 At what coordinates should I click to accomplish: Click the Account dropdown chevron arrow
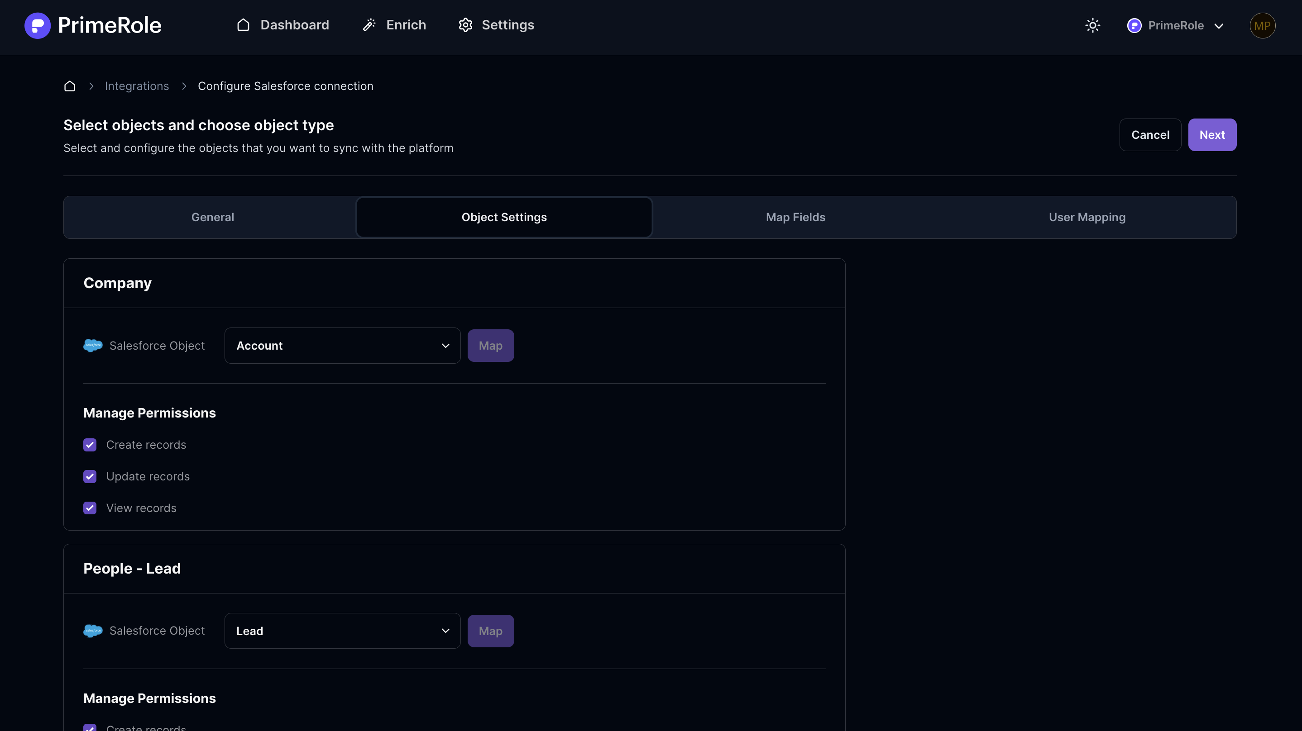[x=445, y=346]
